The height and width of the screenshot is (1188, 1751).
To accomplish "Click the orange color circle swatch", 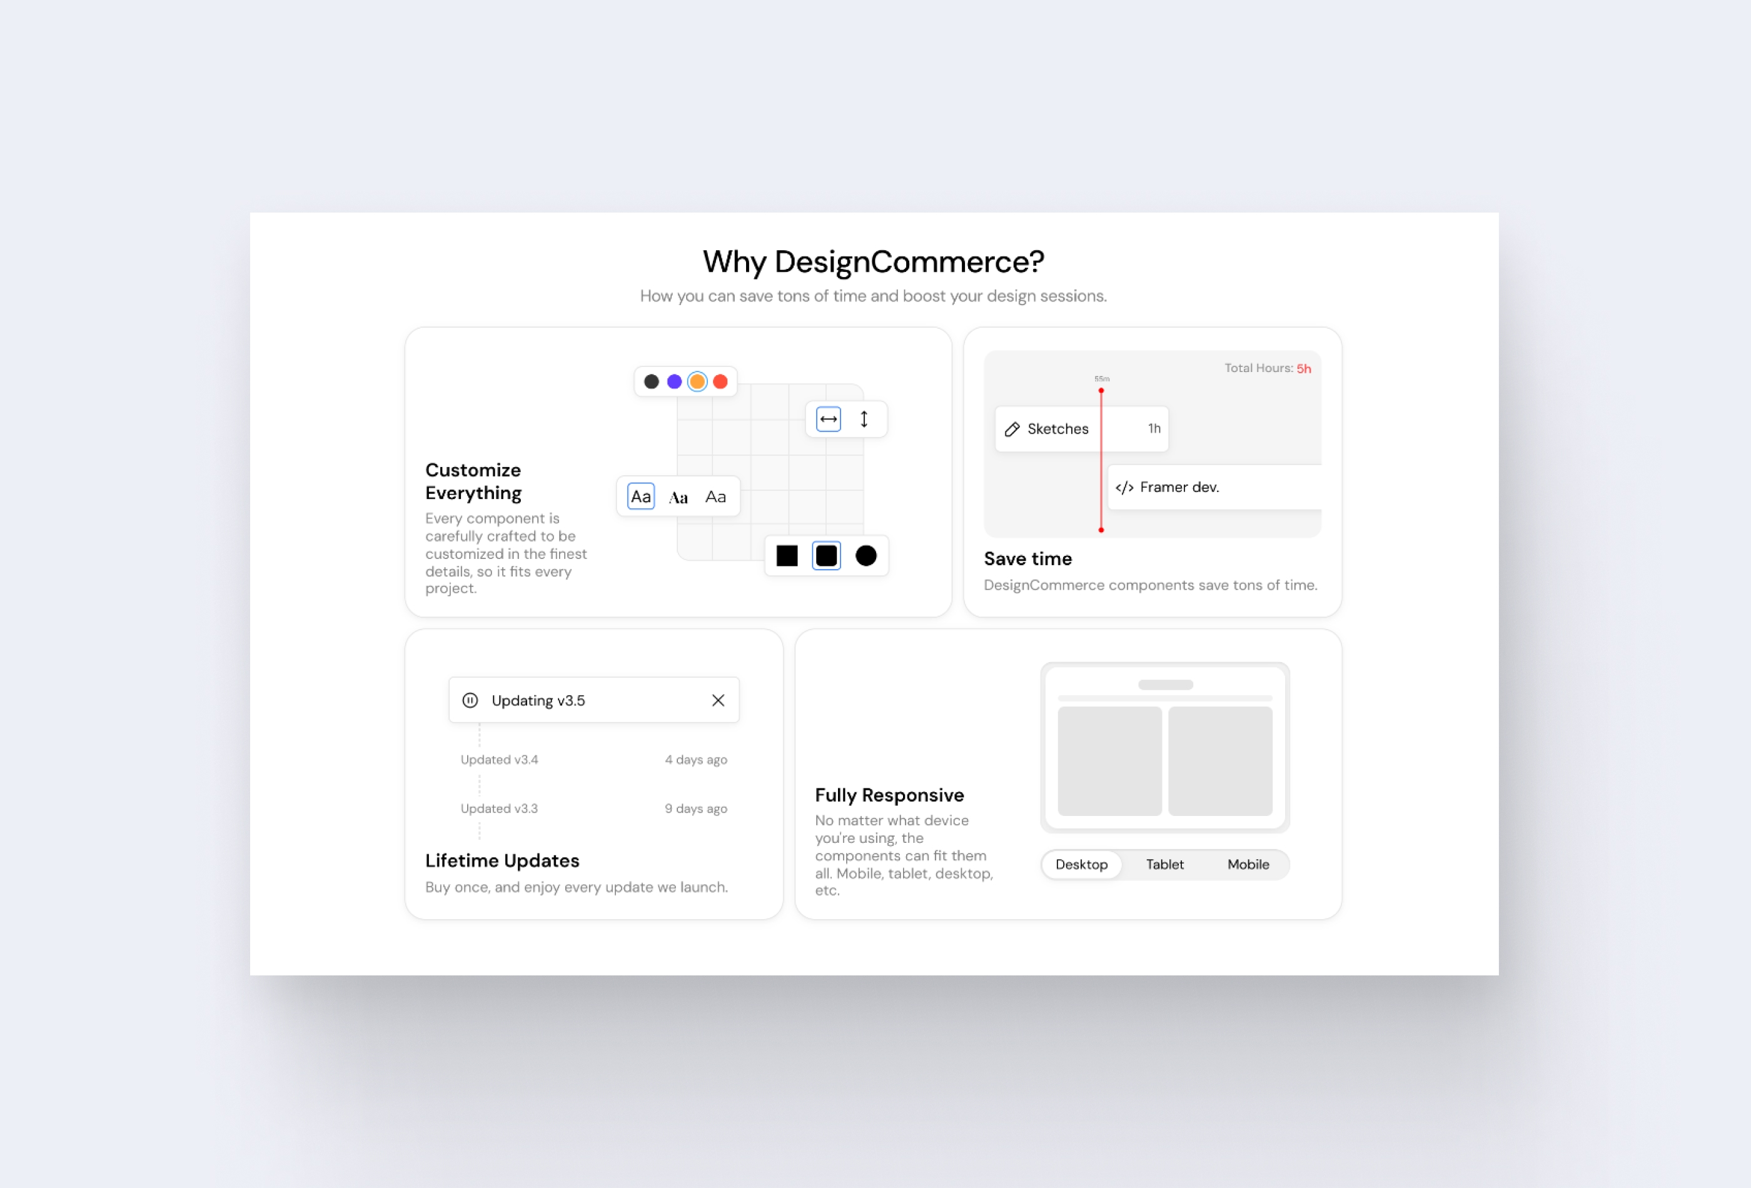I will [697, 382].
